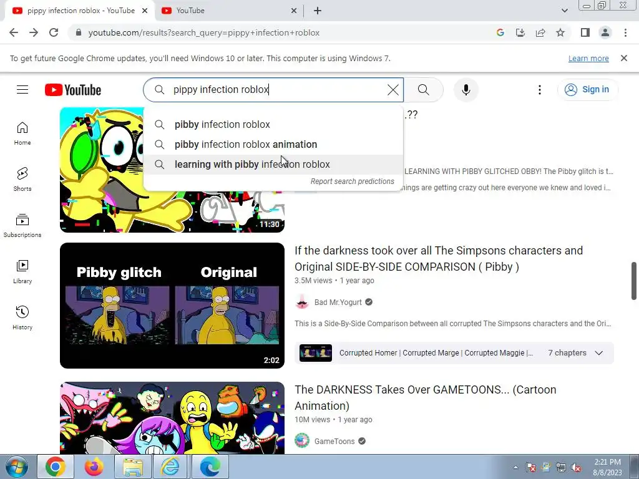Close the pippy infection roblox tab

click(x=145, y=11)
